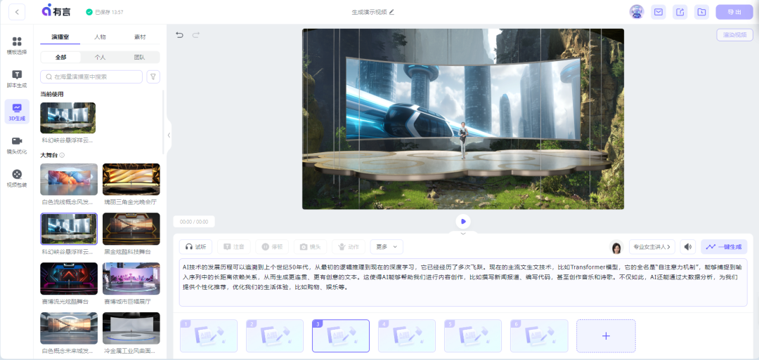
Task: Select the currently used studio thumbnail
Action: 67,118
